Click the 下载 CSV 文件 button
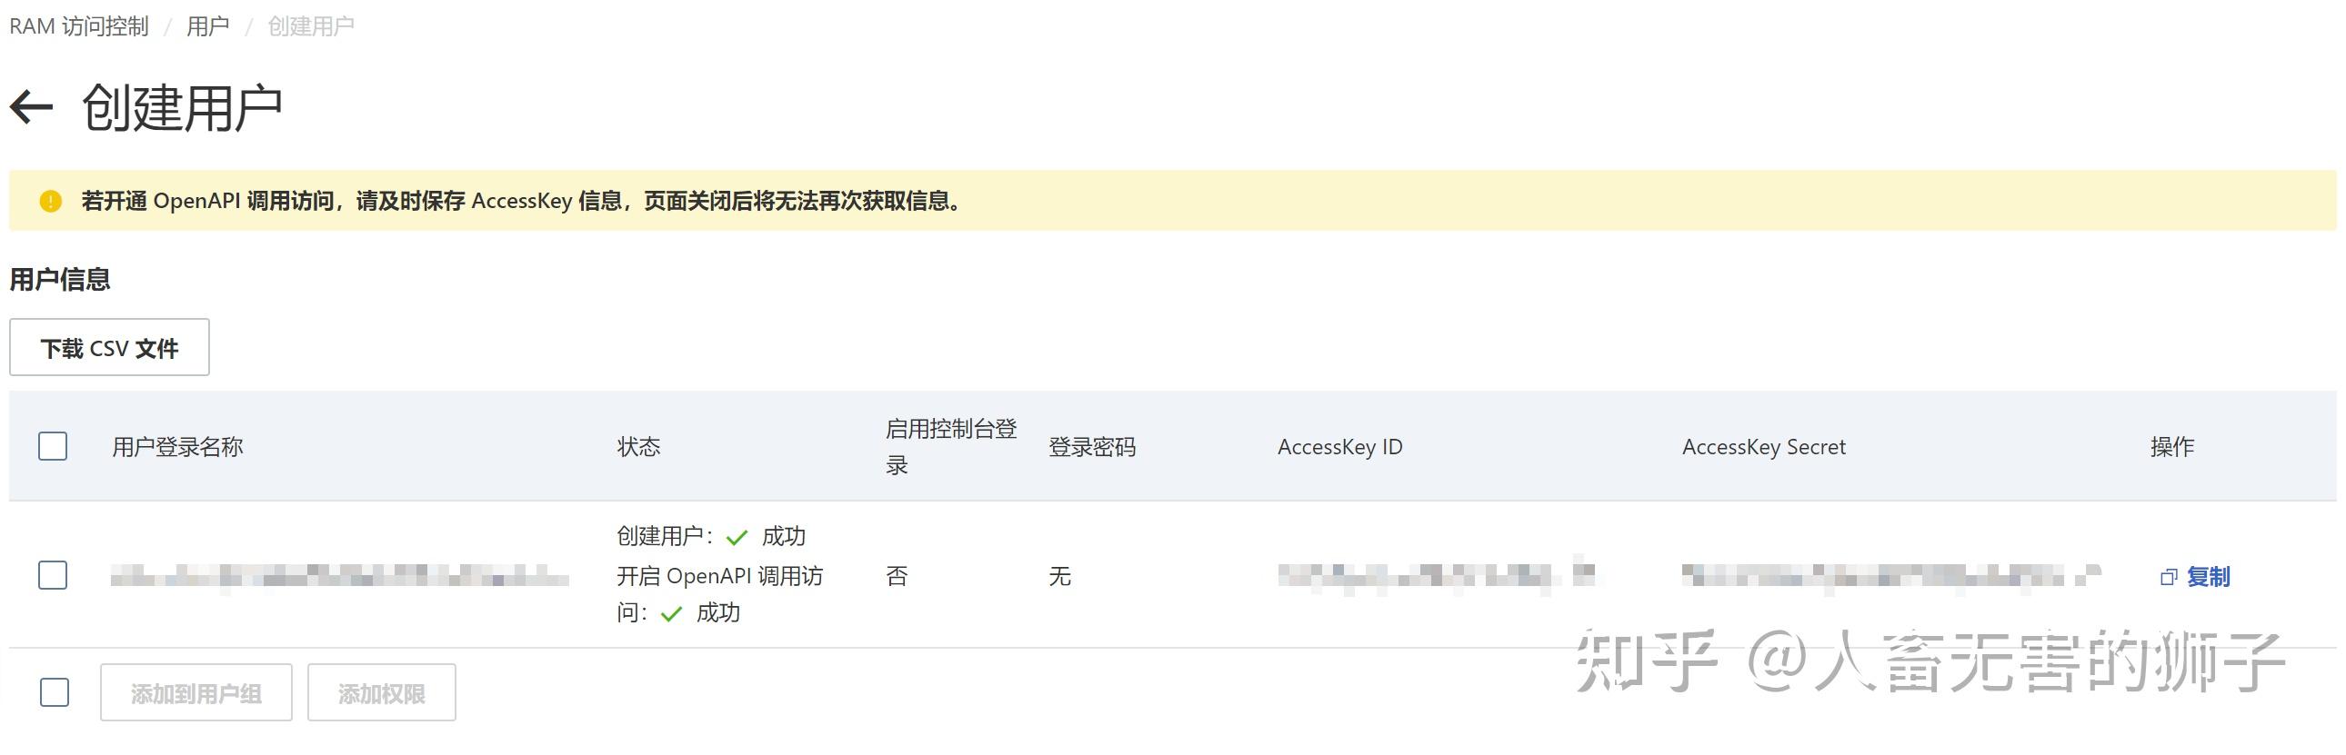The height and width of the screenshot is (755, 2346). (108, 347)
